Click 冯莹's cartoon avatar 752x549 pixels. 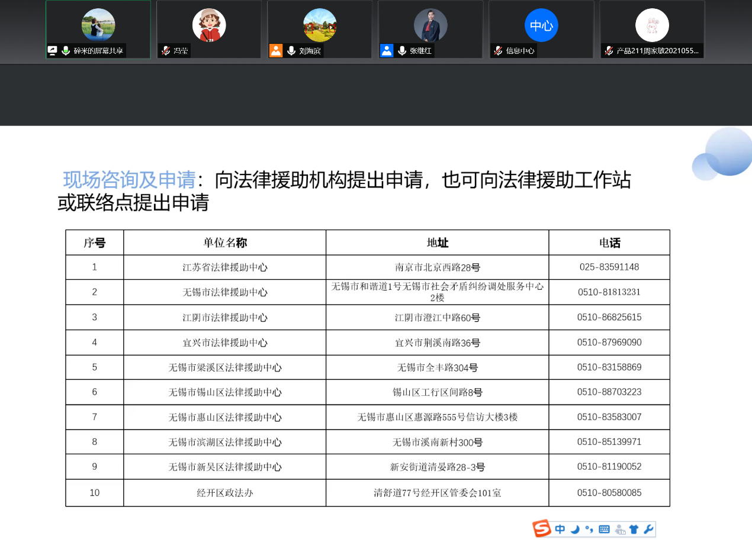coord(209,25)
